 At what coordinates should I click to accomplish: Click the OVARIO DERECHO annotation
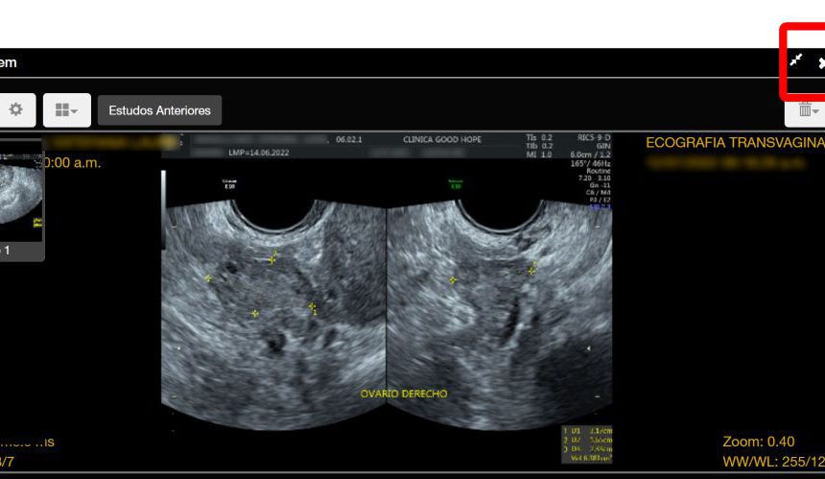point(404,394)
